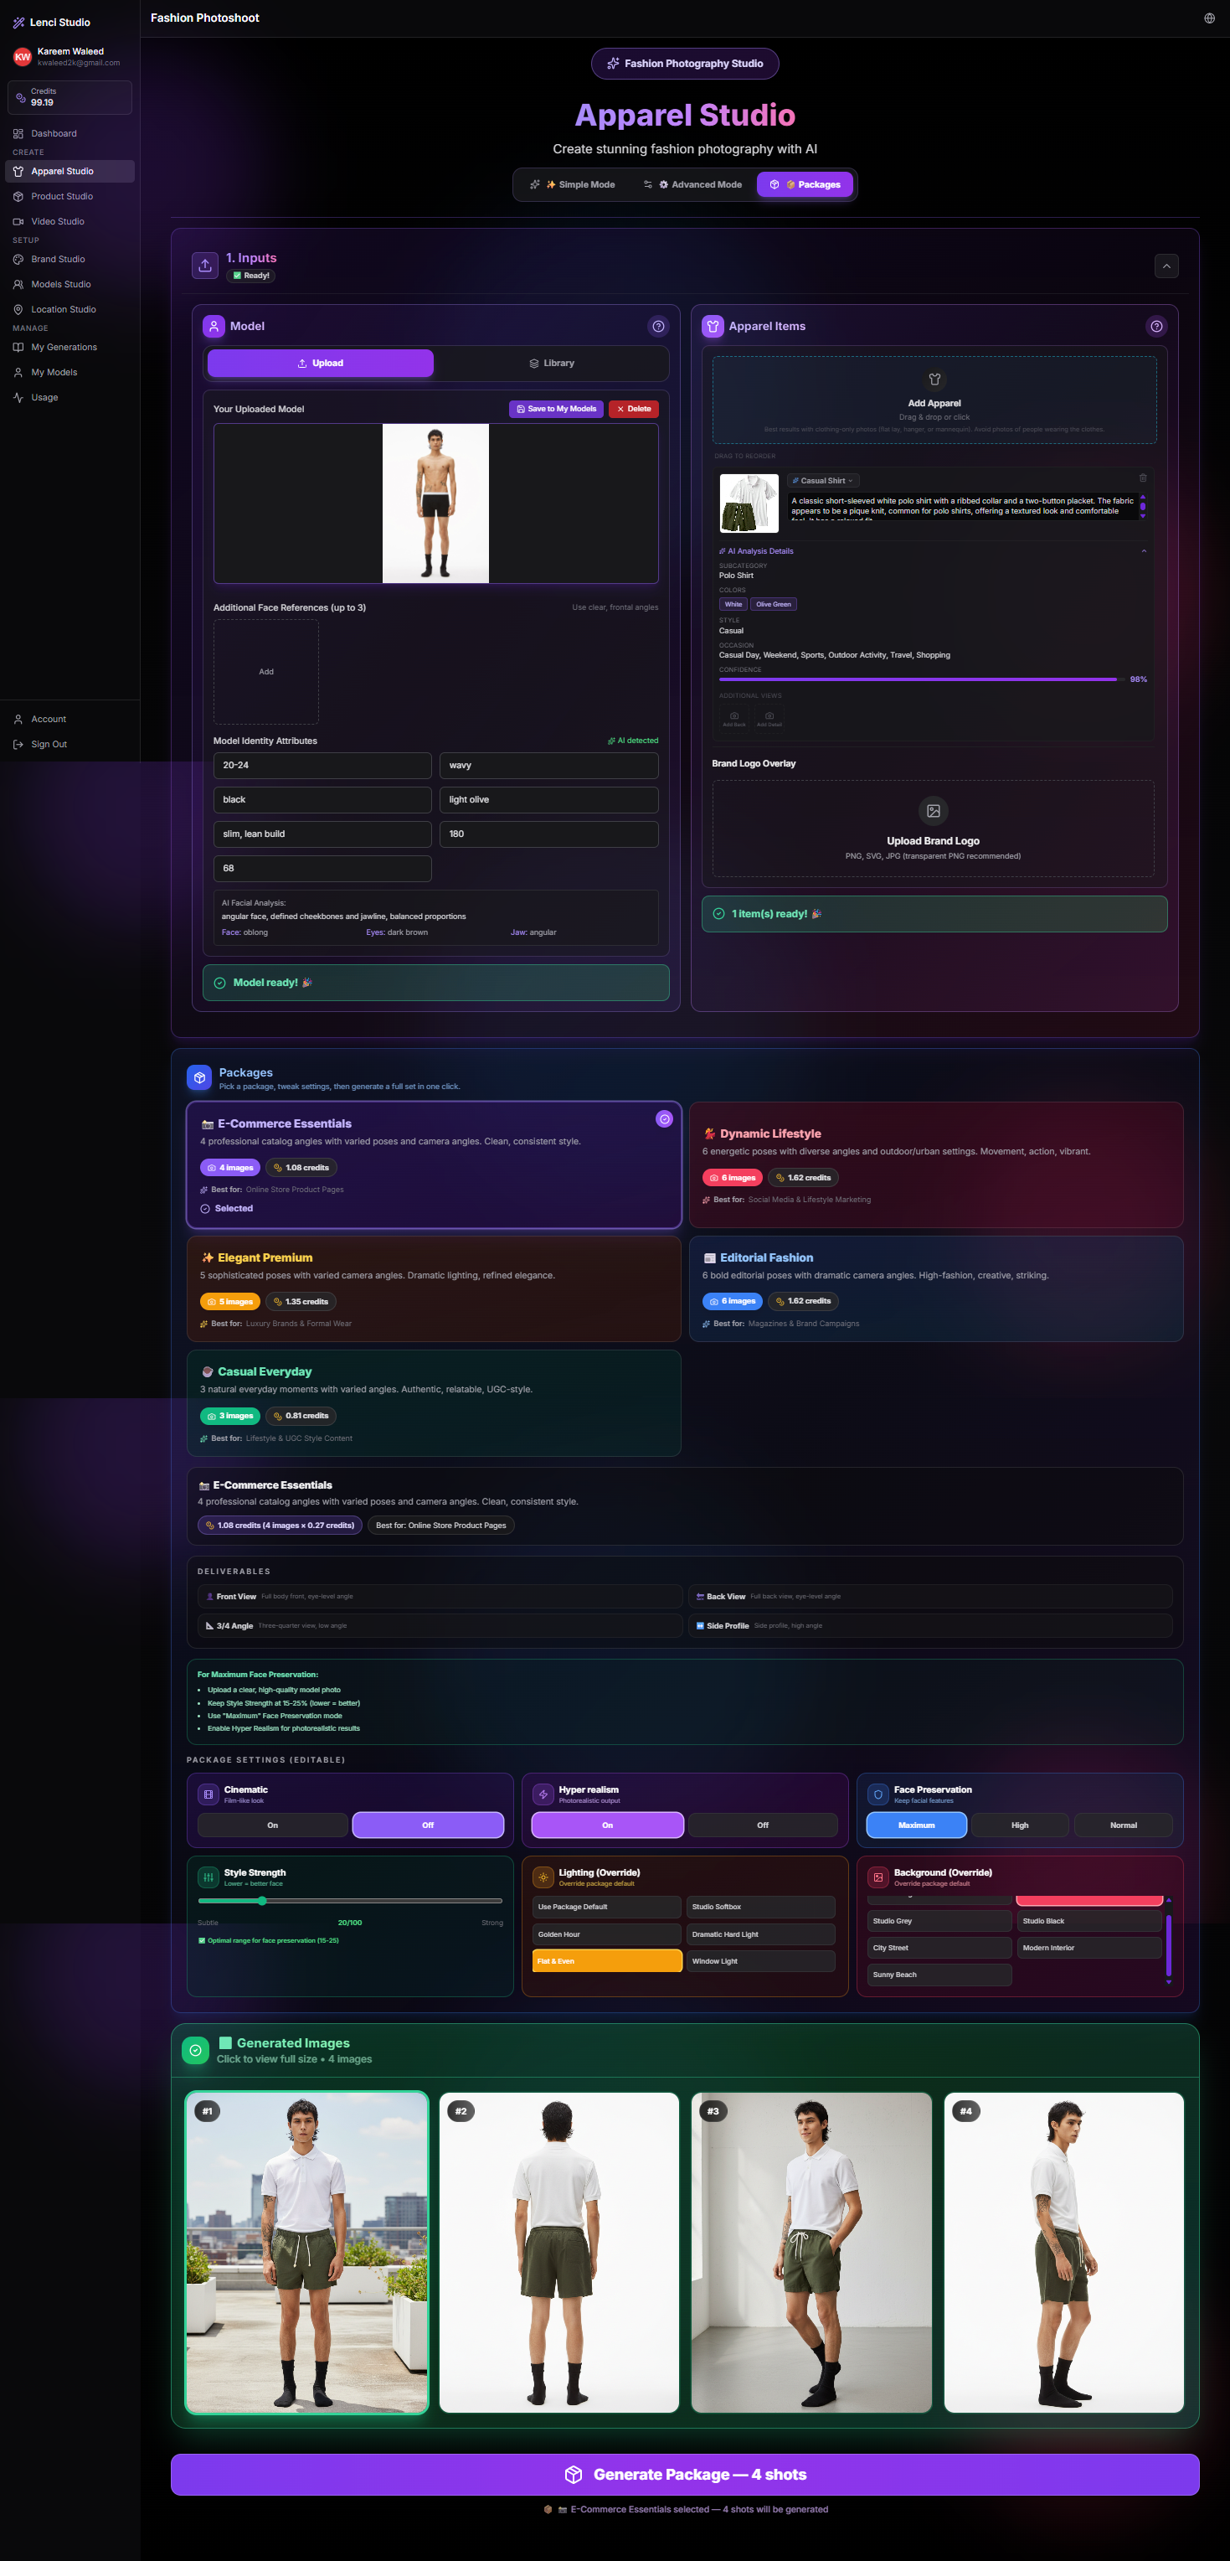The image size is (1230, 2561).
Task: Click the Style Strength slider handle
Action: tap(262, 1901)
